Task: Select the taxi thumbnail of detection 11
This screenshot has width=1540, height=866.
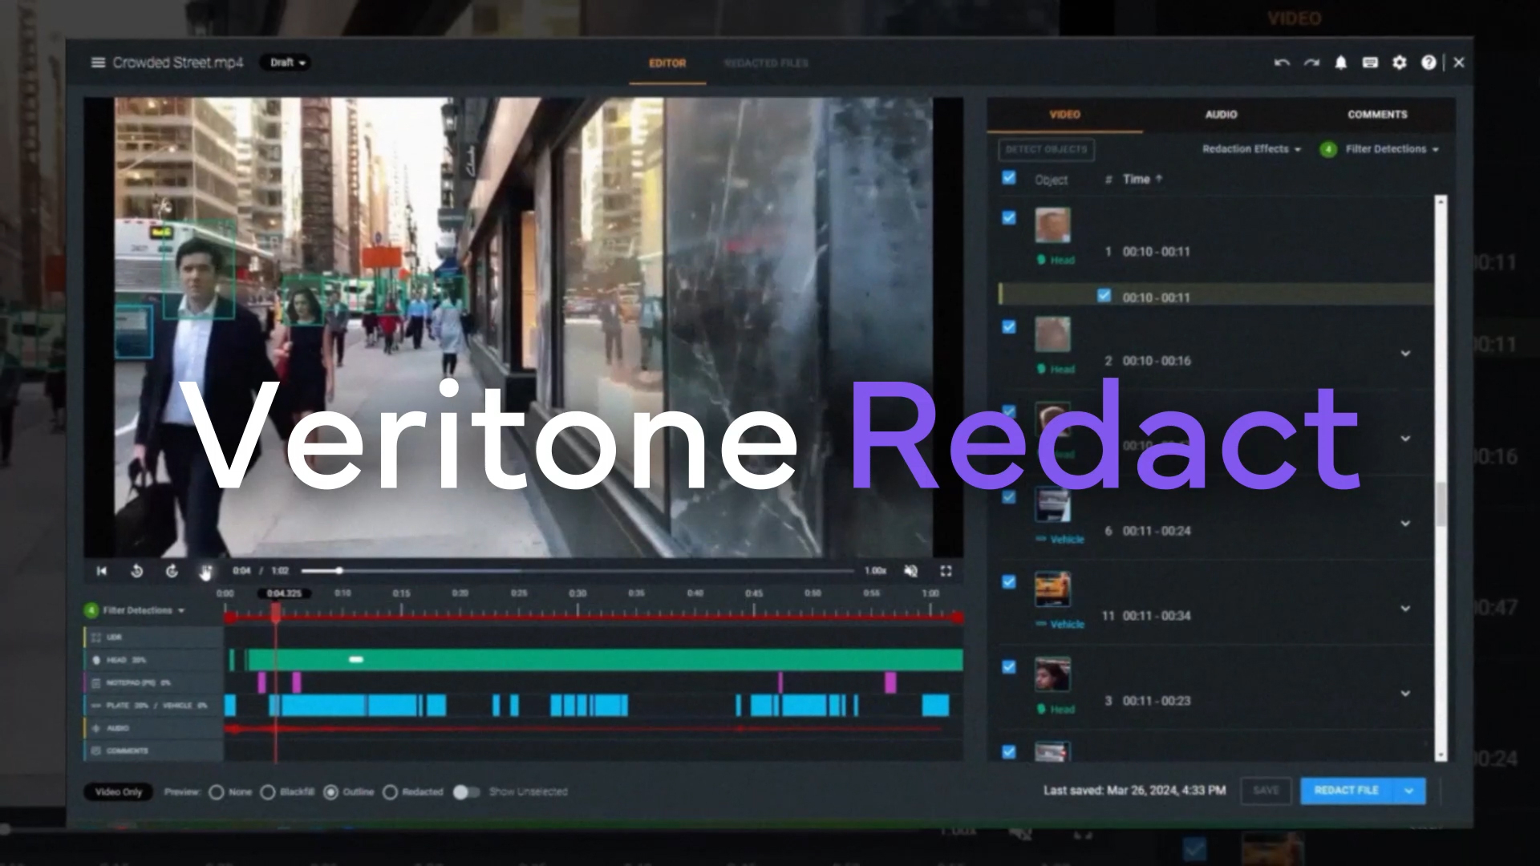Action: click(x=1052, y=589)
